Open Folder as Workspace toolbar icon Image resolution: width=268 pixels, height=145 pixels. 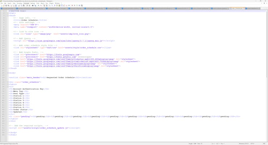pyautogui.click(x=67, y=5)
